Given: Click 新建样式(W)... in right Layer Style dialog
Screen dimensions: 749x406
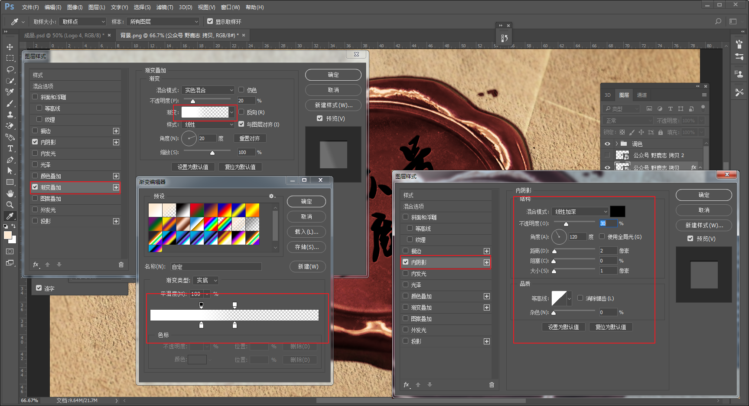Looking at the screenshot, I should tap(704, 225).
